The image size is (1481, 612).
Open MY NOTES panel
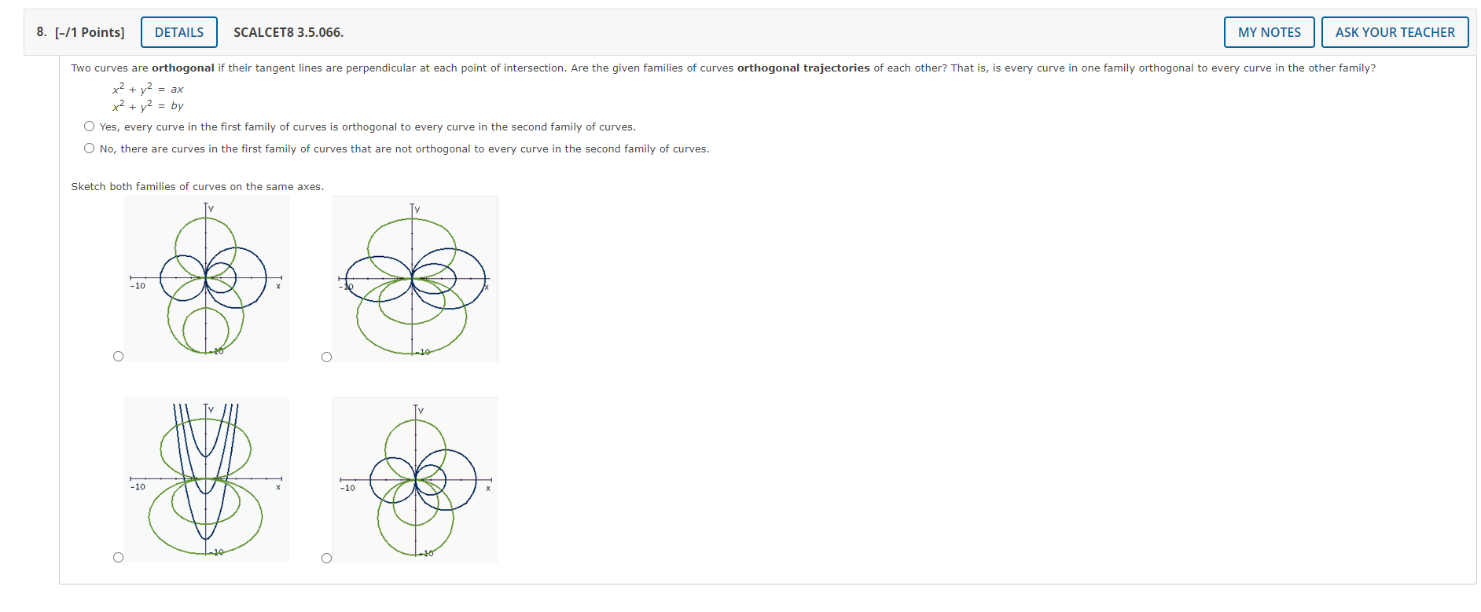(1269, 32)
